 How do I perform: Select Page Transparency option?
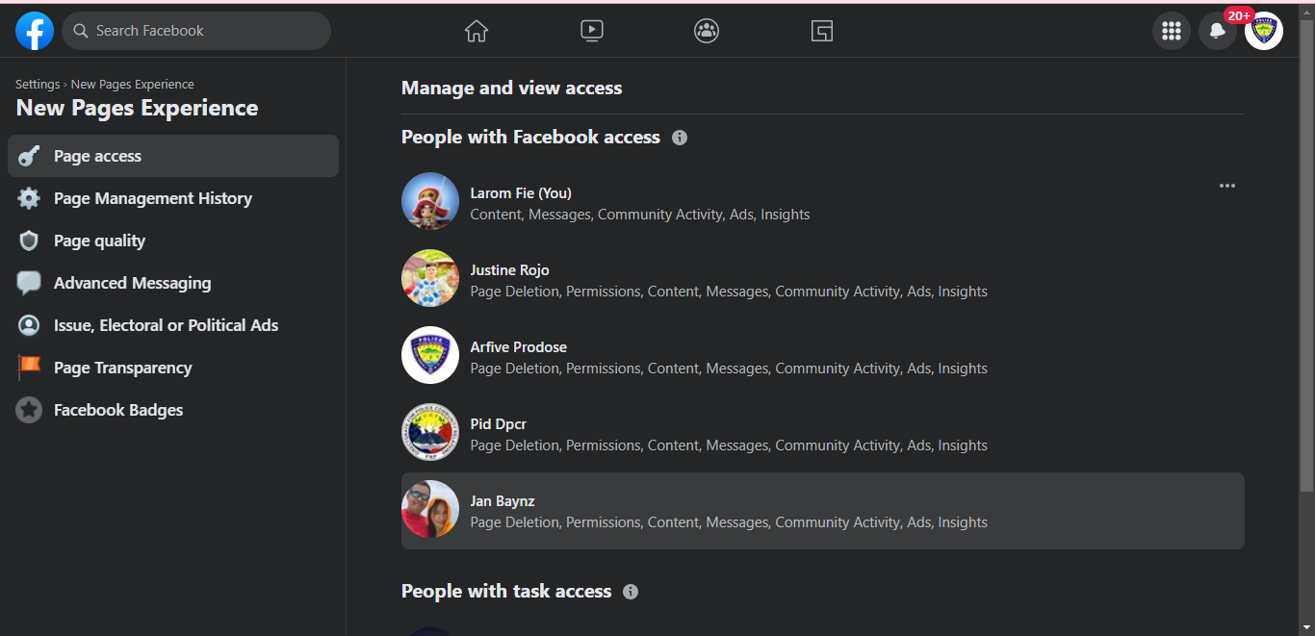122,368
